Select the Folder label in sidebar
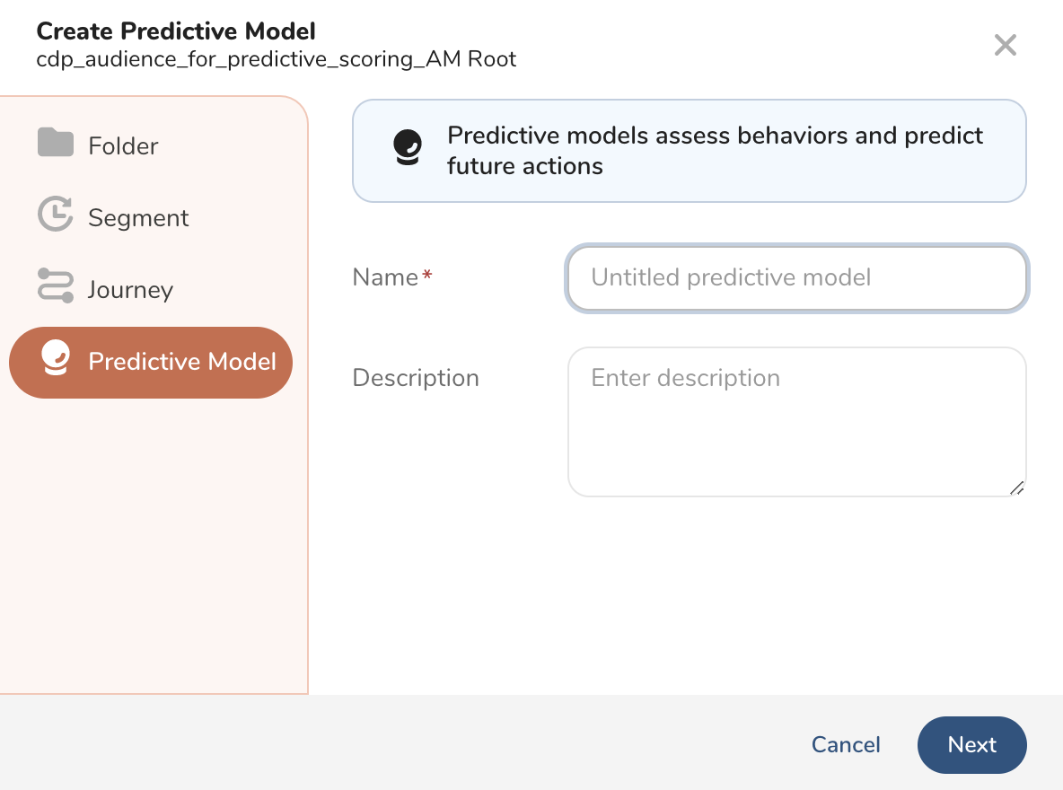The image size is (1063, 790). [x=123, y=146]
